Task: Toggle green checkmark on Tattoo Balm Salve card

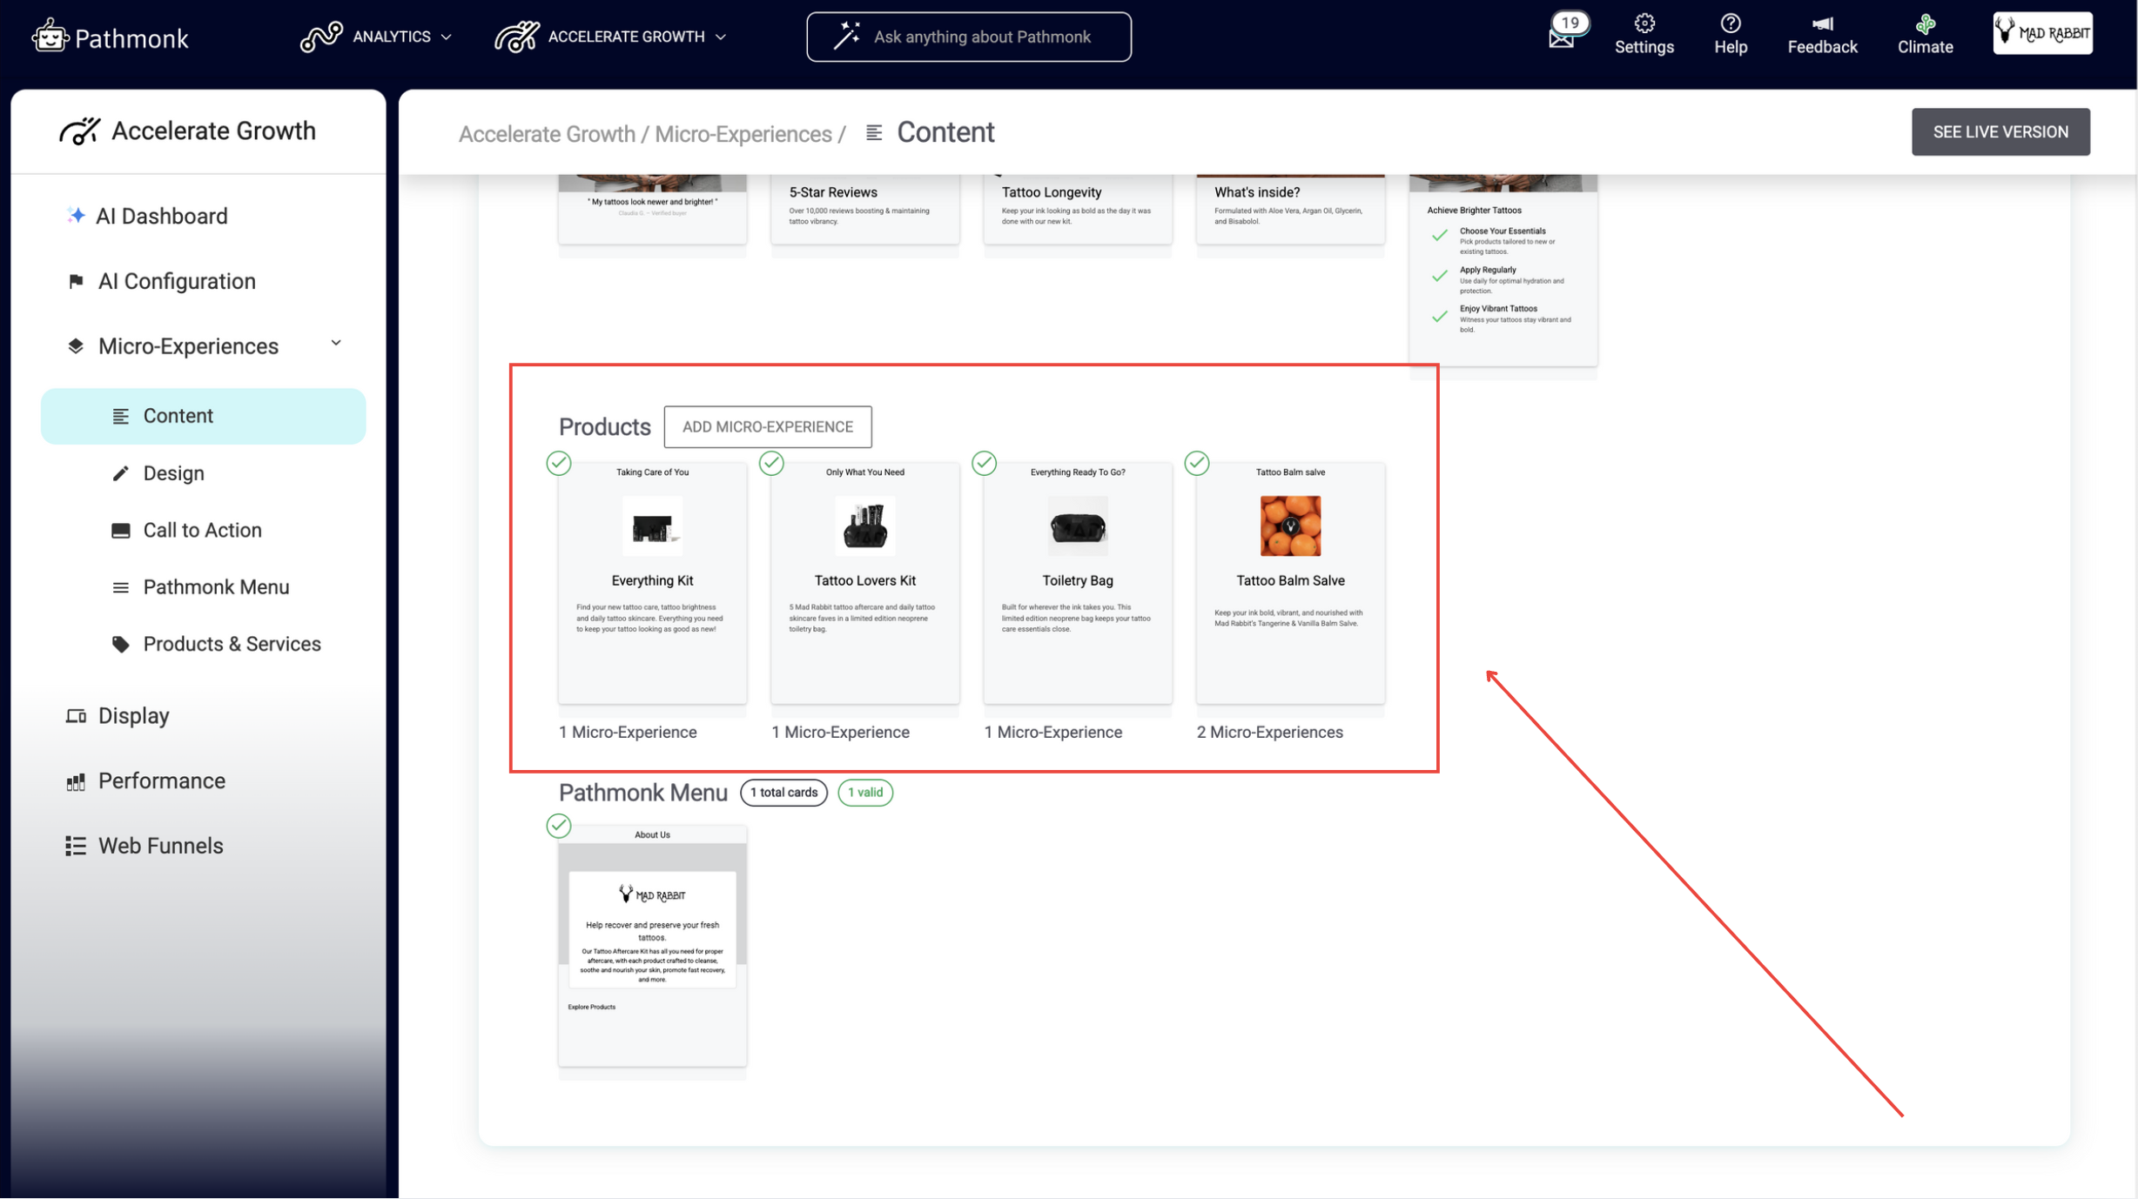Action: tap(1197, 463)
